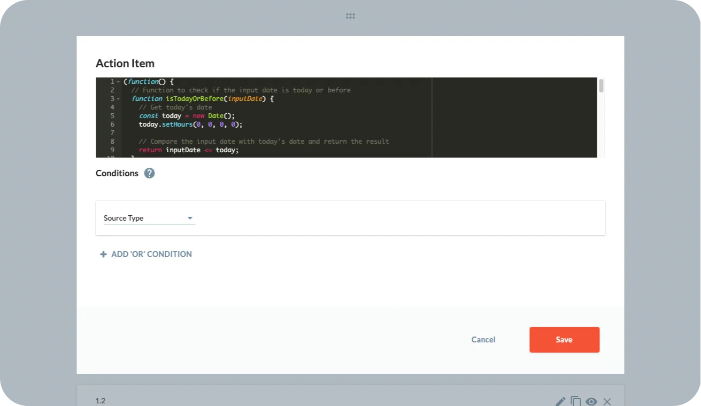Image resolution: width=701 pixels, height=406 pixels.
Task: Click code line 'today.setHours(0, 0, 0, 0);'
Action: [x=191, y=124]
